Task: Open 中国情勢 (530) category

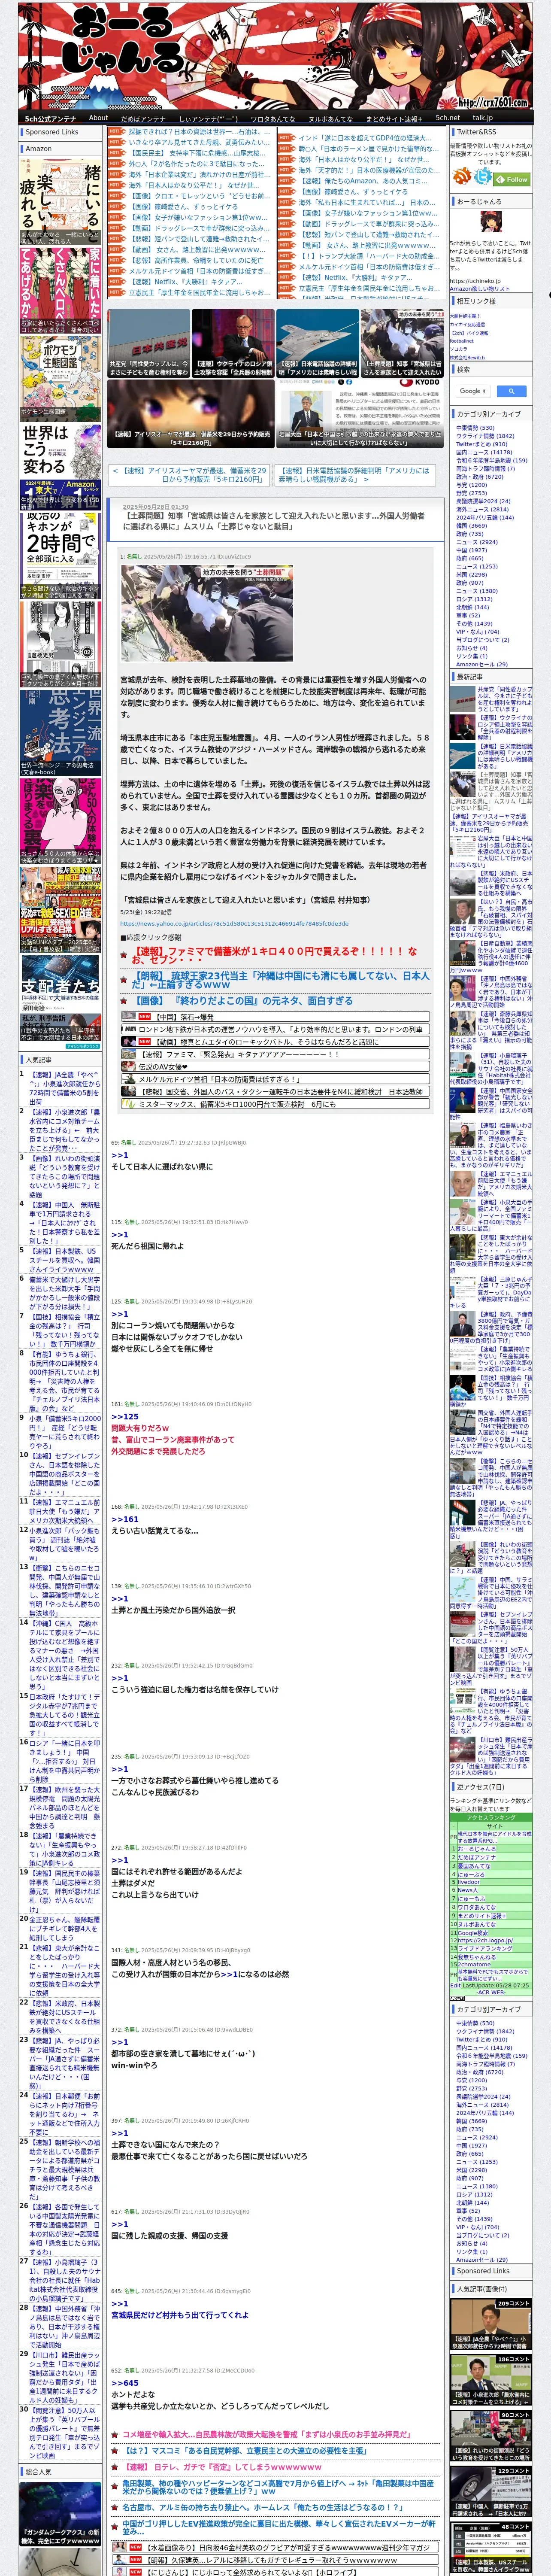Action: point(475,427)
